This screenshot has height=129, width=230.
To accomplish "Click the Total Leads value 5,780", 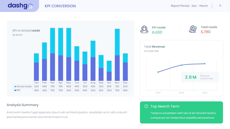I will click(205, 32).
